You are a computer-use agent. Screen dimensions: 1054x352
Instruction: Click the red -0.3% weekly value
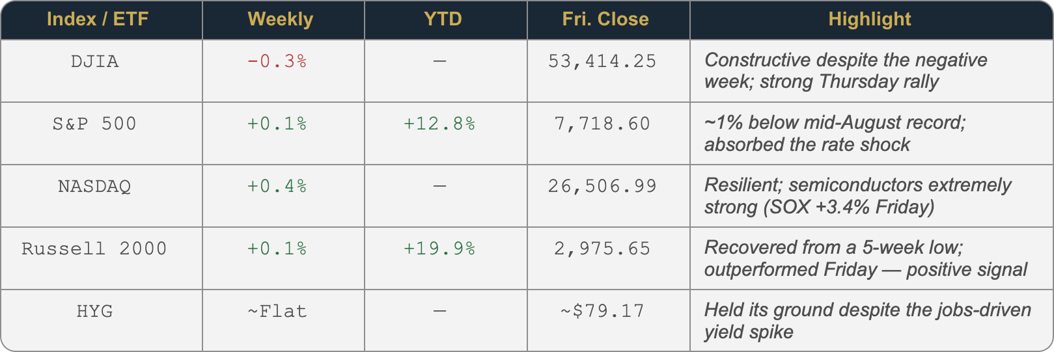click(277, 61)
